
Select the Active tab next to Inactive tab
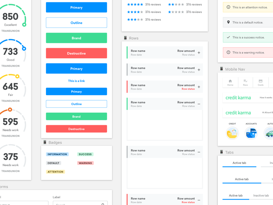[x=236, y=195]
